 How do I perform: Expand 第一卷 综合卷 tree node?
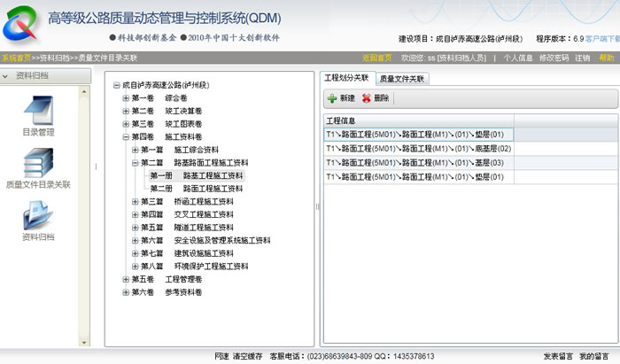tap(126, 98)
